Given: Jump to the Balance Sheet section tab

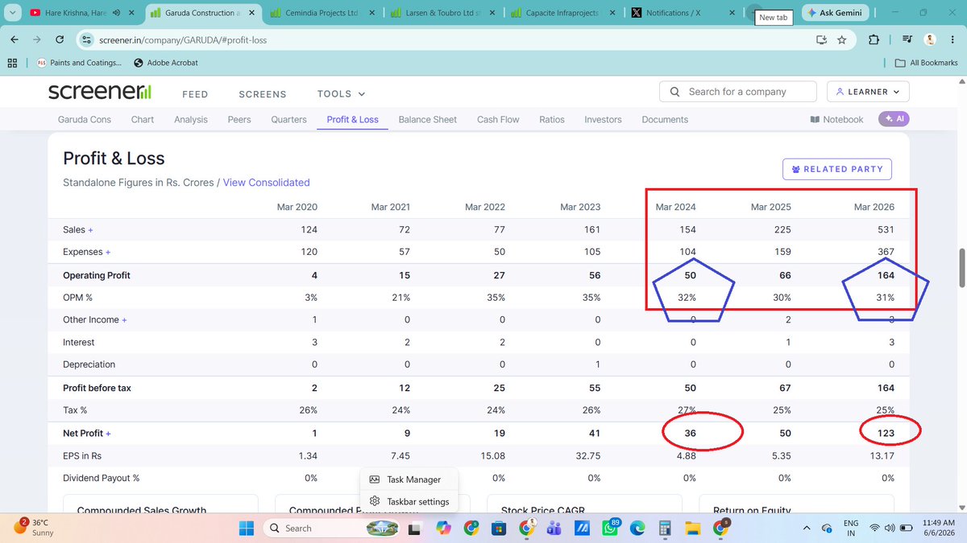Looking at the screenshot, I should pos(428,120).
